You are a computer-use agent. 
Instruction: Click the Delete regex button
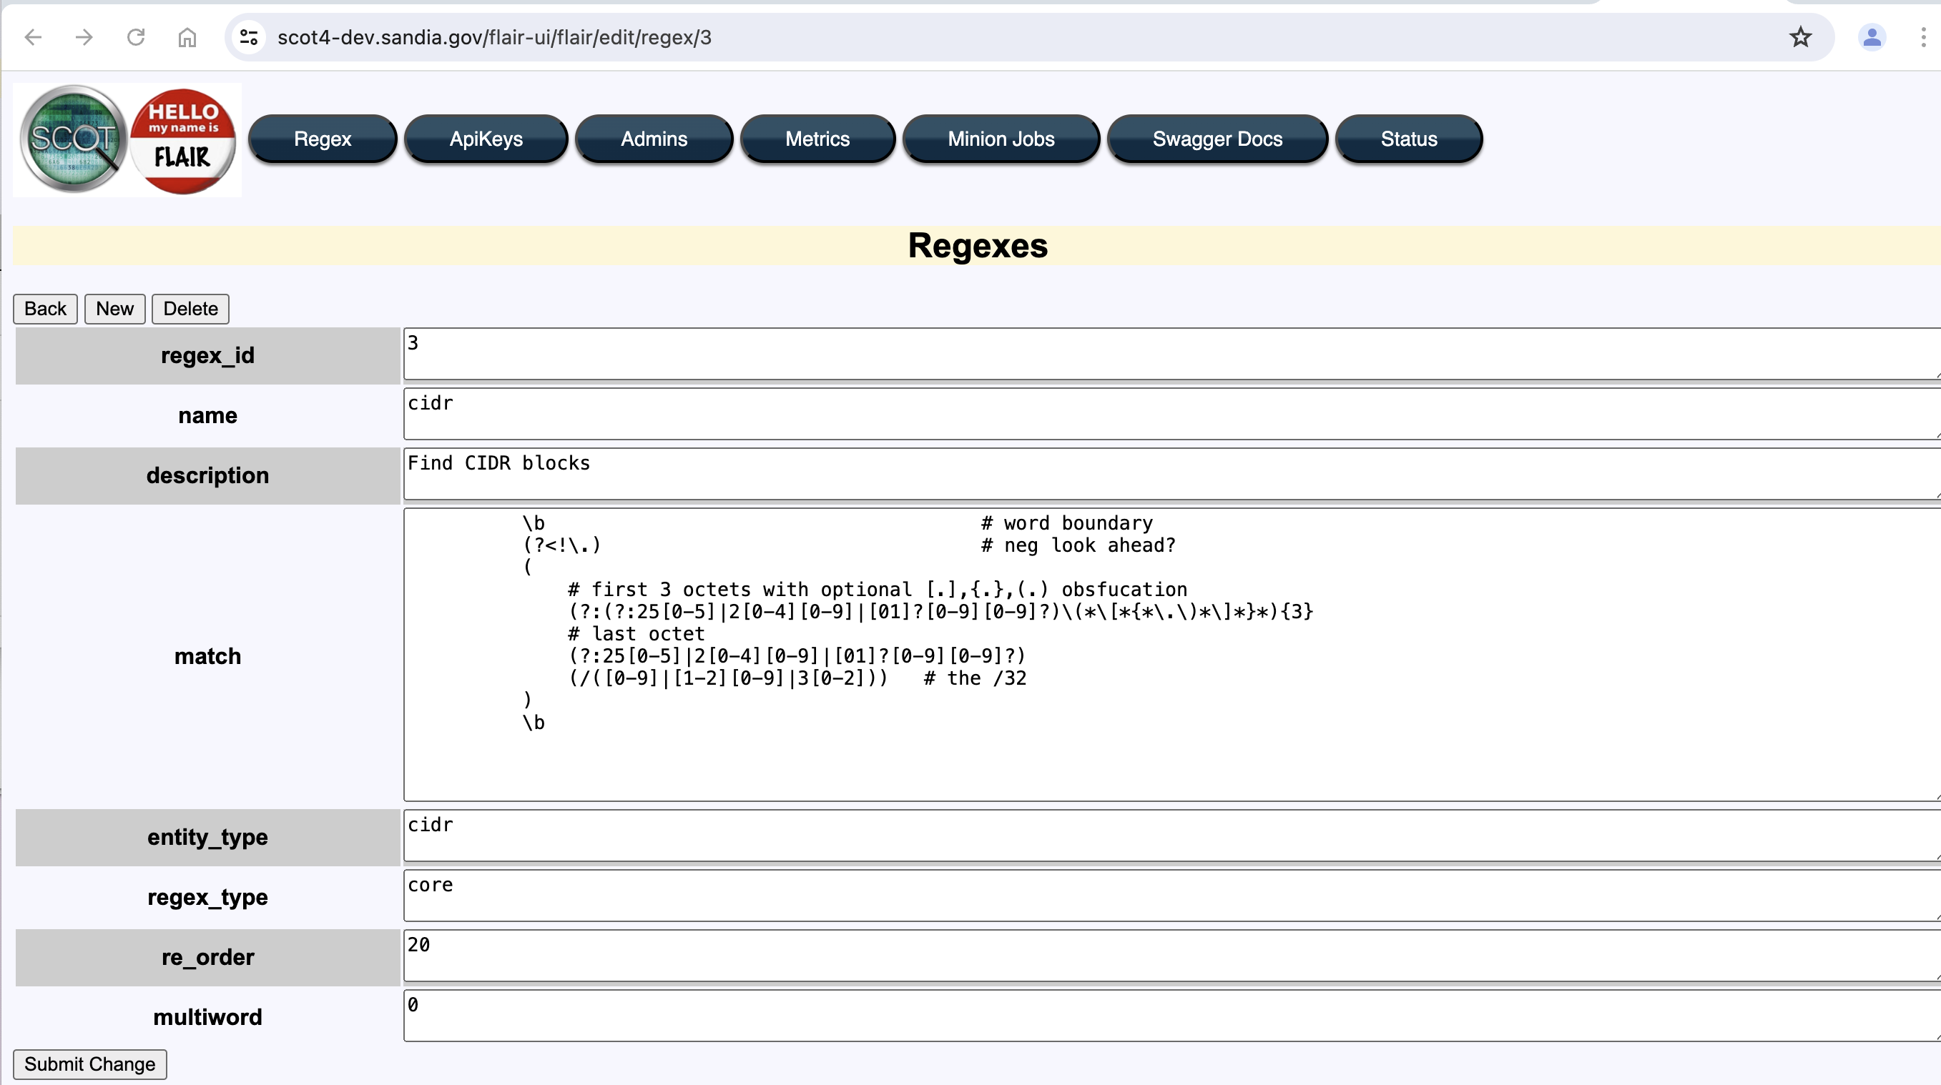click(188, 308)
